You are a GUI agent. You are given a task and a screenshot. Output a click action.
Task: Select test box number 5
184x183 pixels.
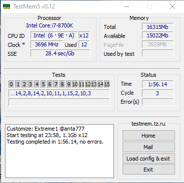point(43,84)
